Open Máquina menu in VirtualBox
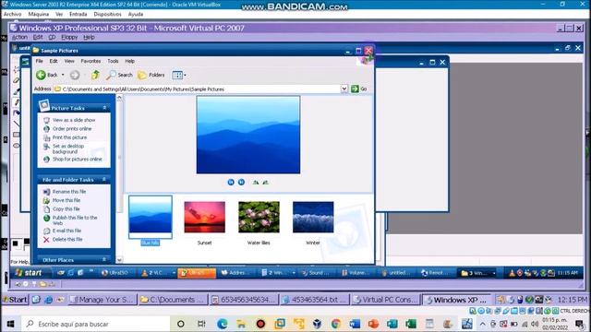 [39, 14]
